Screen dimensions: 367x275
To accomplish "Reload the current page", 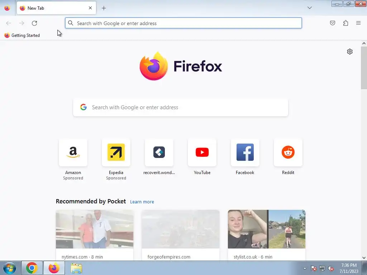I will tap(34, 23).
